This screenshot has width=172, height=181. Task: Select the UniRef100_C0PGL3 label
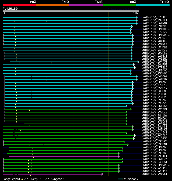[x=154, y=124]
